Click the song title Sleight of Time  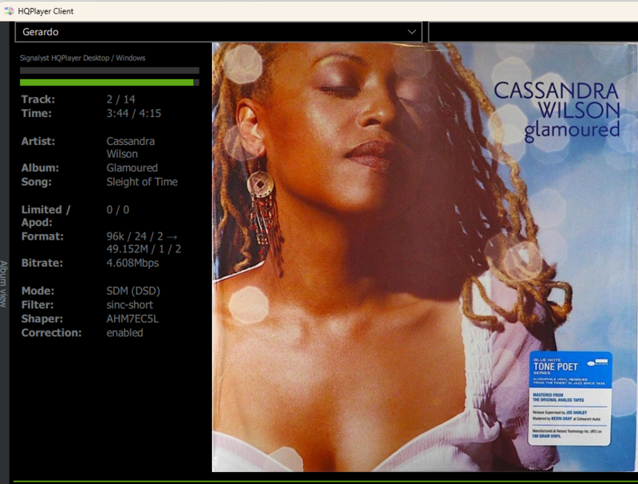pos(142,181)
